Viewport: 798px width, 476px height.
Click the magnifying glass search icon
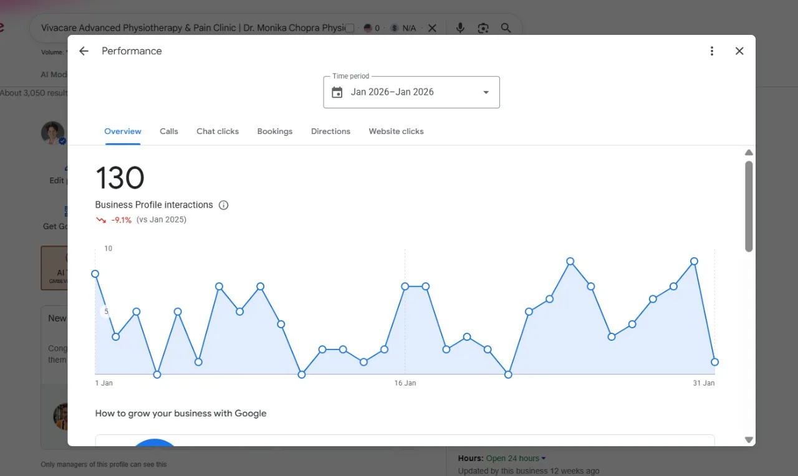[x=506, y=28]
